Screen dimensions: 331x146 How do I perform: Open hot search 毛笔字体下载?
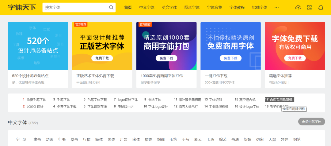[x=97, y=100]
